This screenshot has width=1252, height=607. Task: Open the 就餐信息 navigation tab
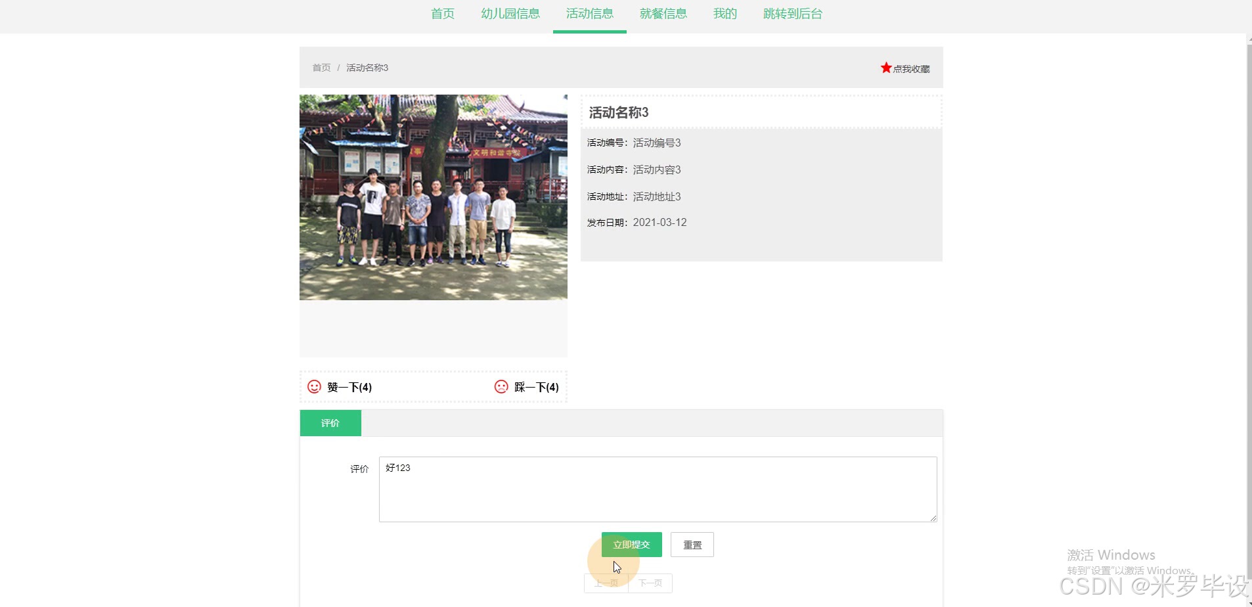point(663,14)
